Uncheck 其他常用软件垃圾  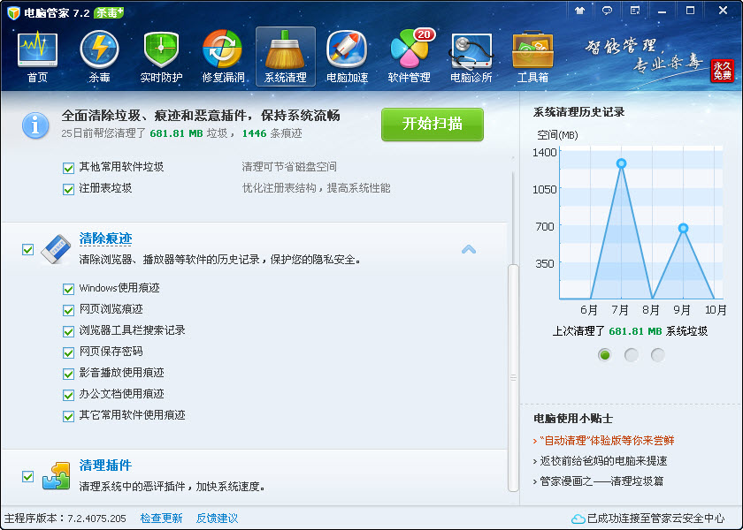point(68,168)
